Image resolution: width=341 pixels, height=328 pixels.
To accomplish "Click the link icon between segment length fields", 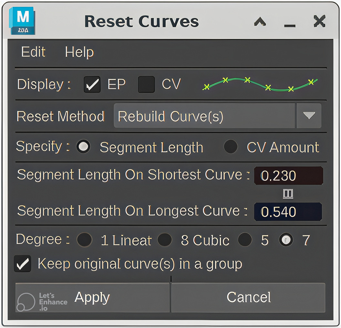I will pyautogui.click(x=288, y=194).
